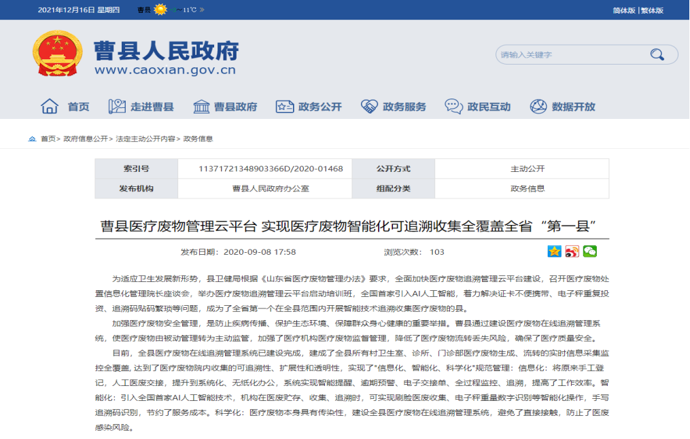The height and width of the screenshot is (439, 690).
Task: Switch to 繁体版 version
Action: tap(653, 10)
